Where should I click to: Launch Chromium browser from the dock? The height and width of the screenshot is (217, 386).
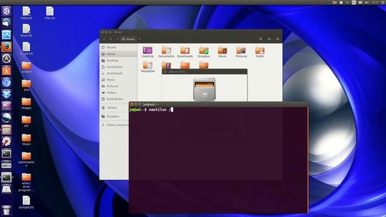(7, 83)
